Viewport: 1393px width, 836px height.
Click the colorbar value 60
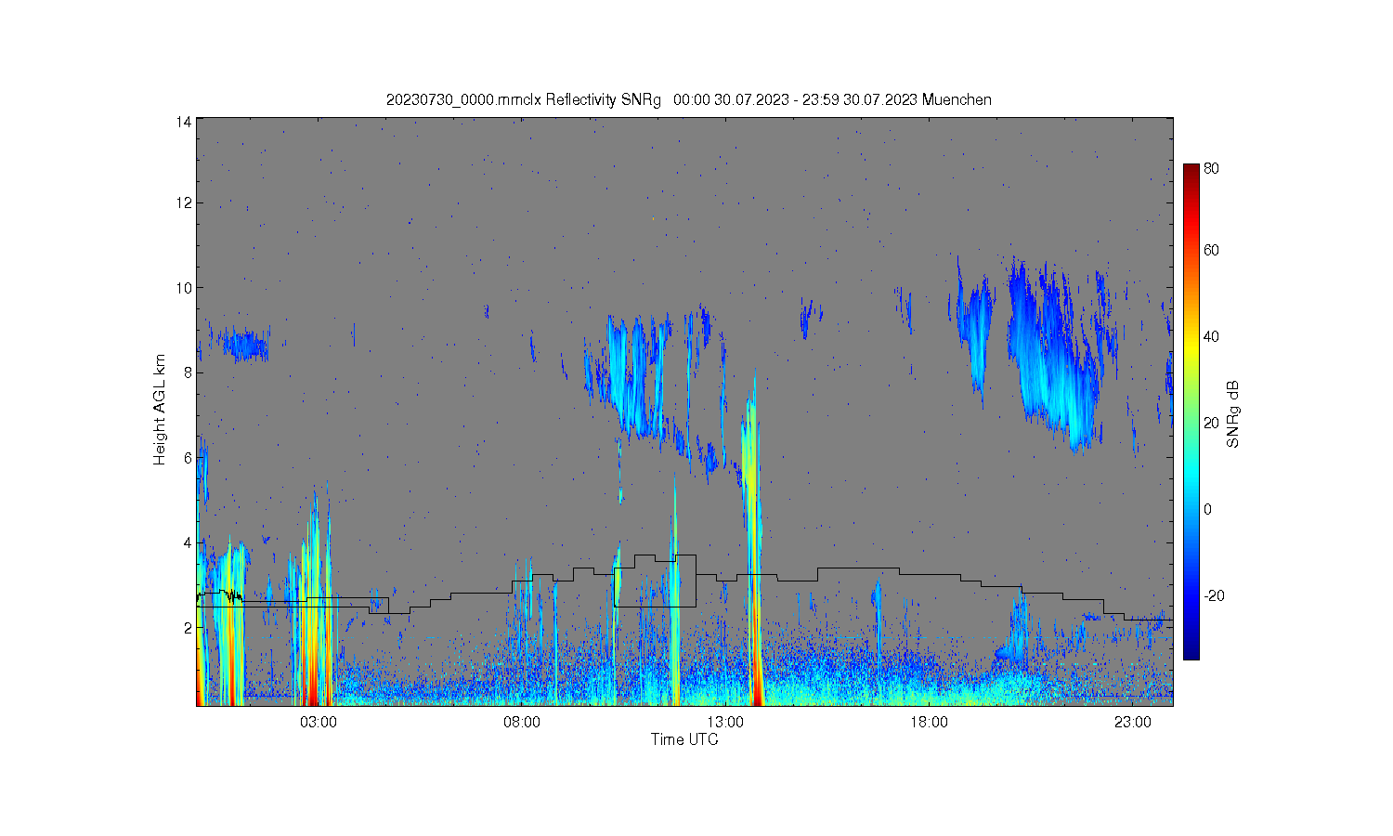click(1211, 250)
